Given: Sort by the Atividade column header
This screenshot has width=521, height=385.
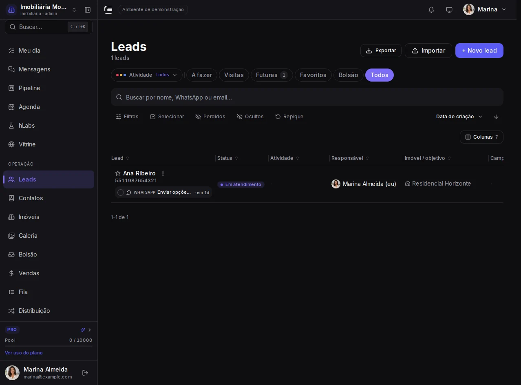Looking at the screenshot, I should 285,158.
